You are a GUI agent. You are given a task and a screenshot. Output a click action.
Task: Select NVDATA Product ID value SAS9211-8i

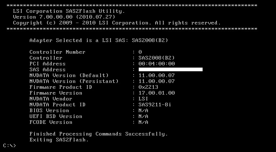(x=155, y=104)
